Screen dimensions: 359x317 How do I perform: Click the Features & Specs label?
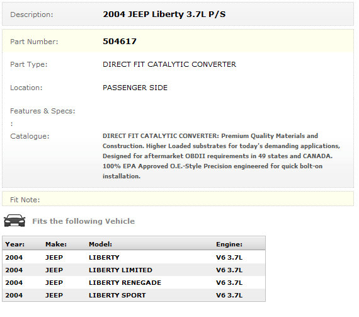point(43,111)
